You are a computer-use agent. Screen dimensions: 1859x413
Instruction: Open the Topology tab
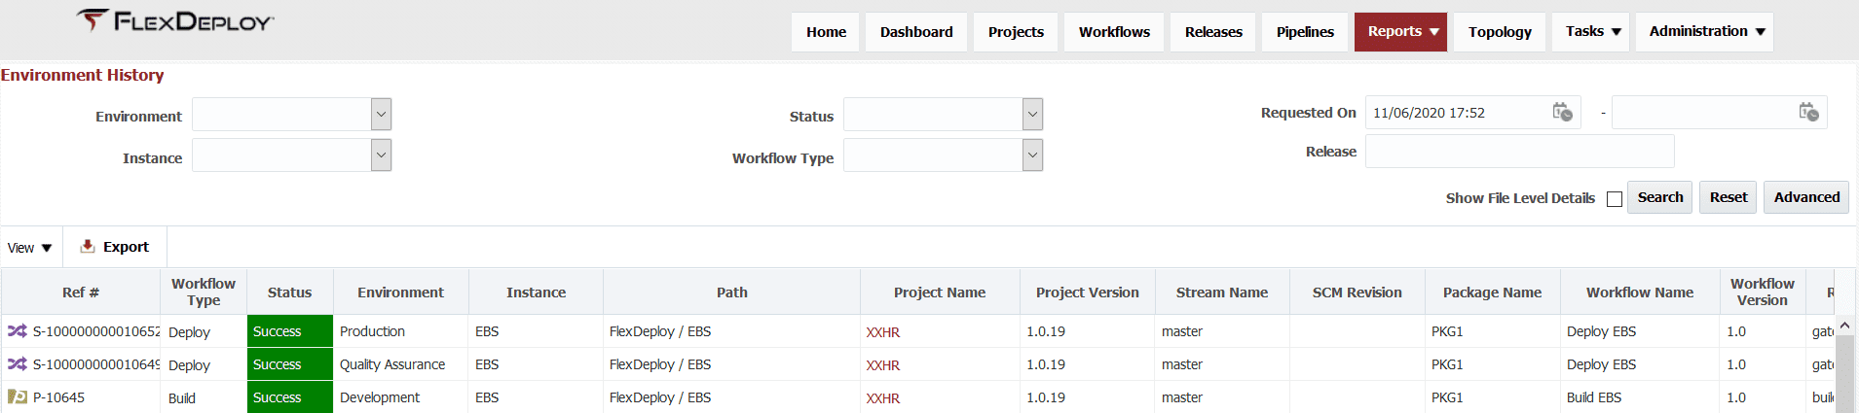1500,32
